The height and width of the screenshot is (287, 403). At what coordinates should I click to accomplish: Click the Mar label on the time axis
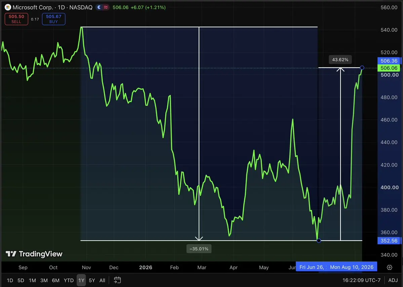(202, 267)
